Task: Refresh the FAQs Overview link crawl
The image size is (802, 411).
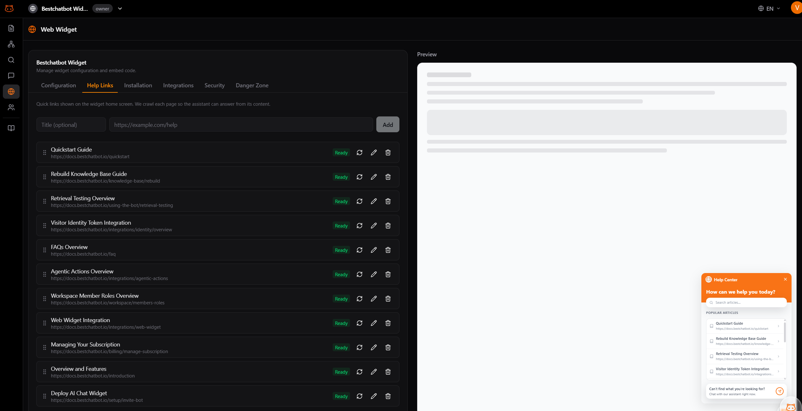Action: click(360, 250)
